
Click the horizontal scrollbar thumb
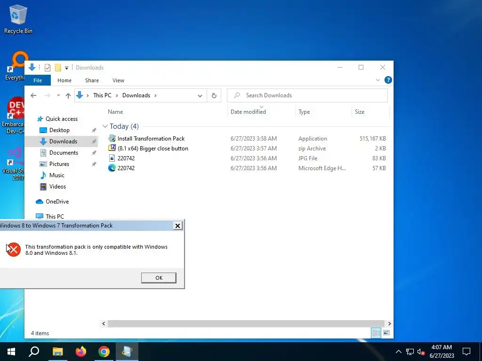[x=246, y=323]
